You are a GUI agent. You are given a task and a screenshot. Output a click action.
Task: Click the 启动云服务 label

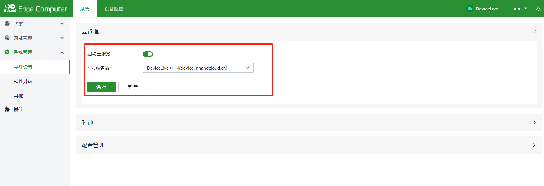coord(100,54)
